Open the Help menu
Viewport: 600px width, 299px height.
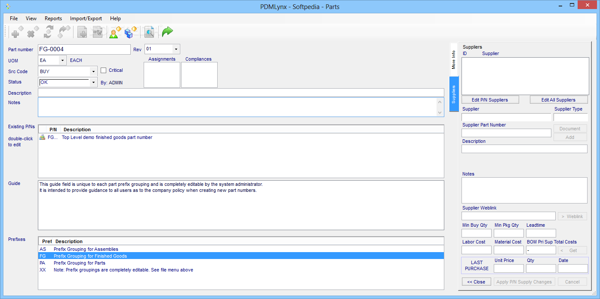pos(115,18)
